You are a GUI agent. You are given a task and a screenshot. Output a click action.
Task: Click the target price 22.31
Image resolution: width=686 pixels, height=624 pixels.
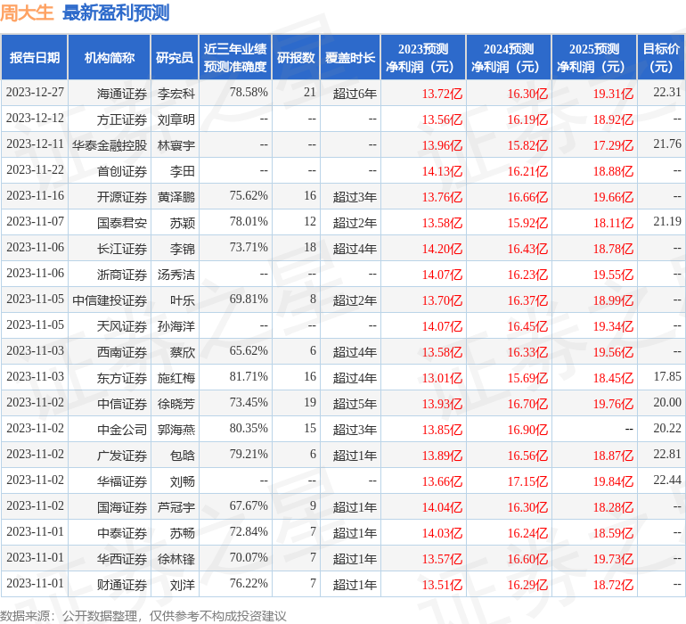click(667, 92)
